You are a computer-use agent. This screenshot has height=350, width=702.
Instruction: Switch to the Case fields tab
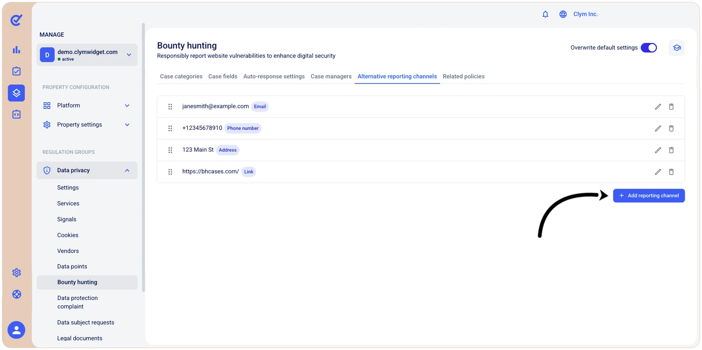[223, 76]
